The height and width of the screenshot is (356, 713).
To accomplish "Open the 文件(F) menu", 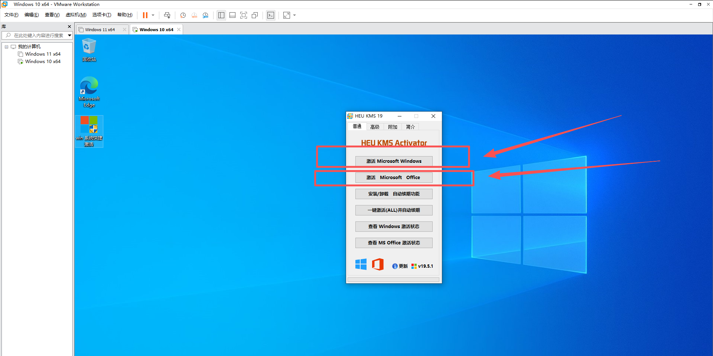I will 11,15.
